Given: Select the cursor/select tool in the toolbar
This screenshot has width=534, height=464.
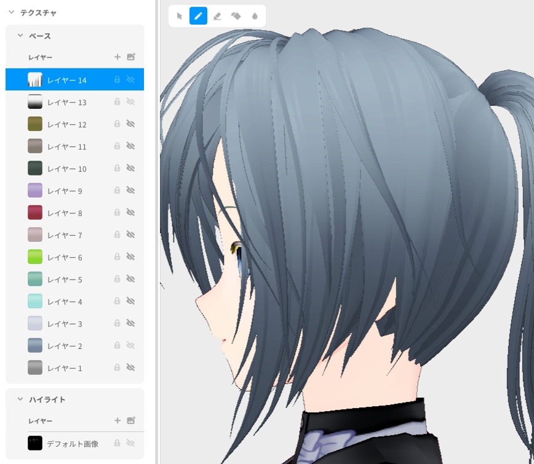Looking at the screenshot, I should click(180, 16).
